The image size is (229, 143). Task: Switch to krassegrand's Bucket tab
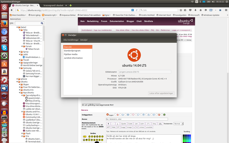tap(54, 5)
